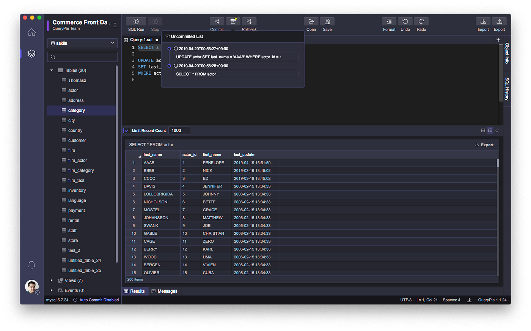Screen dimensions: 531x331
Task: Go to the Home icon in the sidebar
Action: coord(31,32)
